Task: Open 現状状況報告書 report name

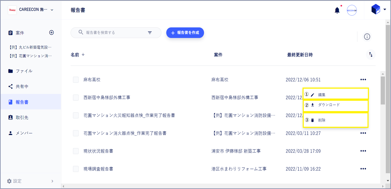Action: (98, 151)
